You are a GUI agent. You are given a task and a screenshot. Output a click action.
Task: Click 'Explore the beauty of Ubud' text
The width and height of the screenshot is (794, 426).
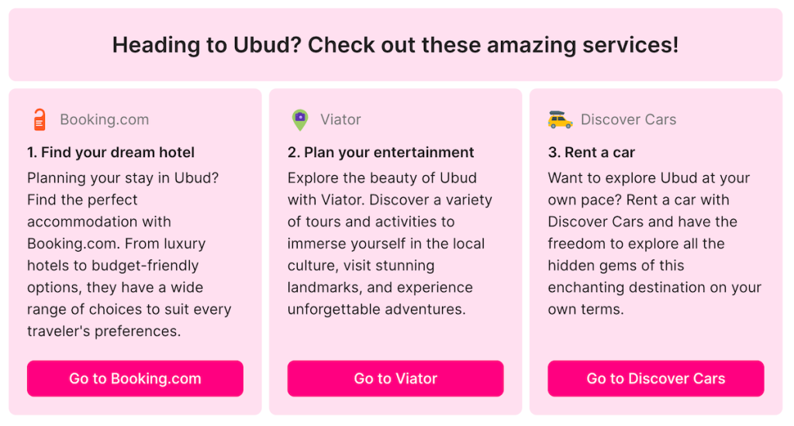382,177
